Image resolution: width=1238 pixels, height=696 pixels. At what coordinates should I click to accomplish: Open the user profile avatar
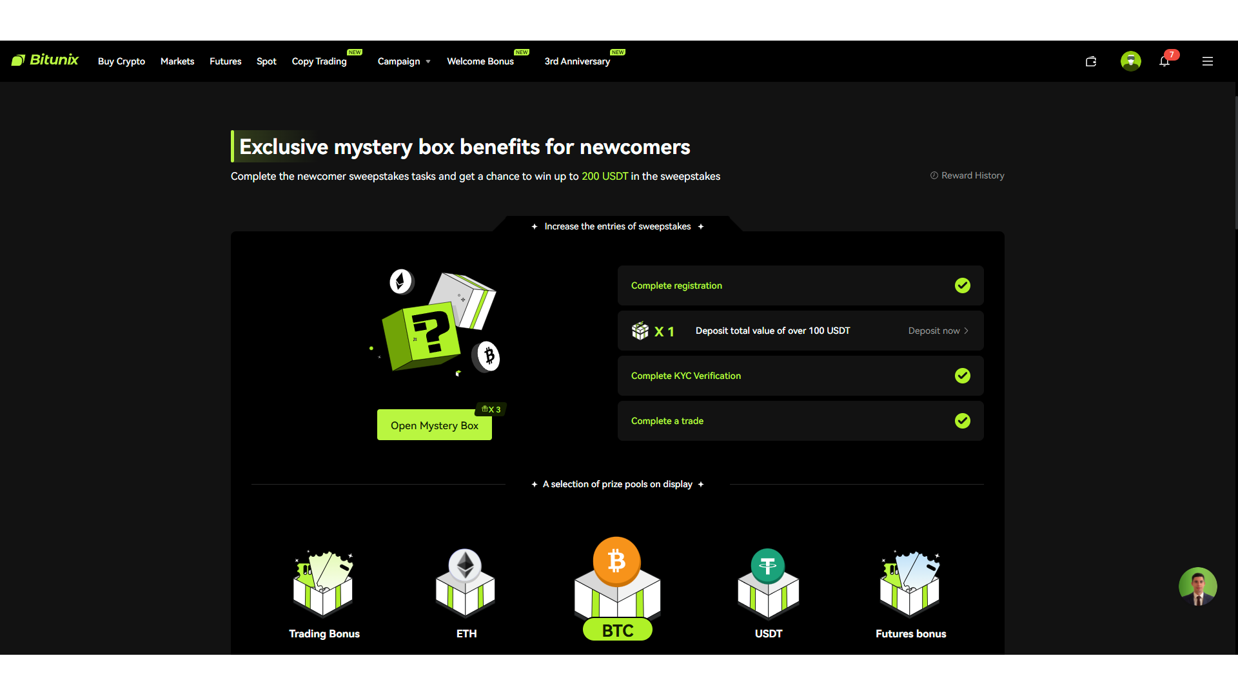[1131, 61]
